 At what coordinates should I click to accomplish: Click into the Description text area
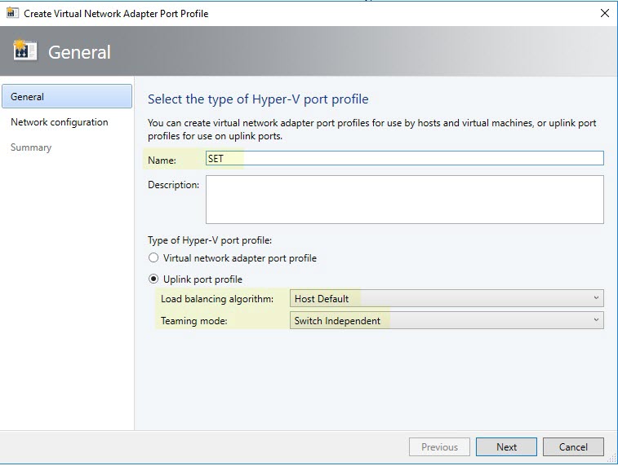pyautogui.click(x=404, y=200)
